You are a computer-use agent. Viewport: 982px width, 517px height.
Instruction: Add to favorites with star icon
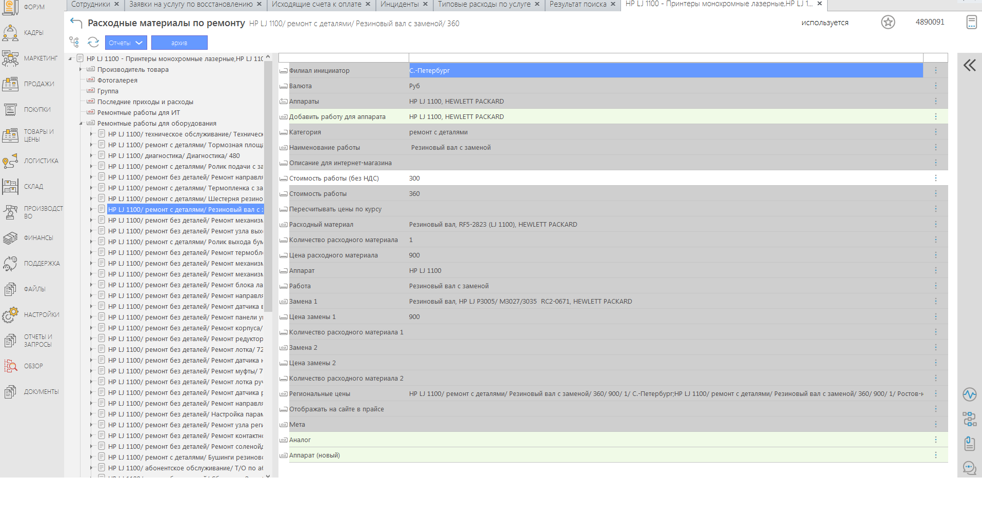tap(888, 22)
